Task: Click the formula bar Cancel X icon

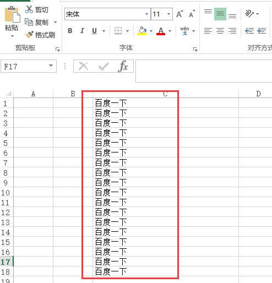Action: 84,66
